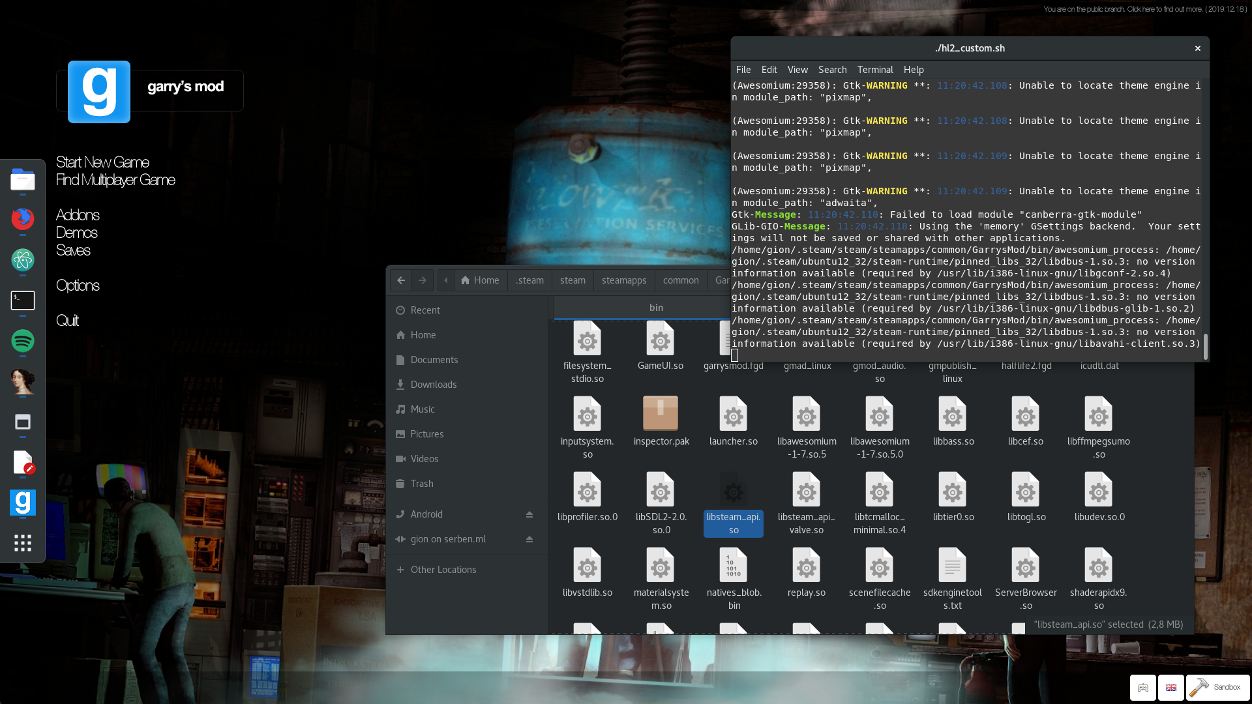Open Spotify from the dock
This screenshot has height=704, width=1252.
pos(22,340)
